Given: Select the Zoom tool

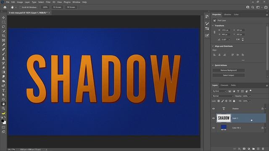Looking at the screenshot, I should click(x=3, y=108).
